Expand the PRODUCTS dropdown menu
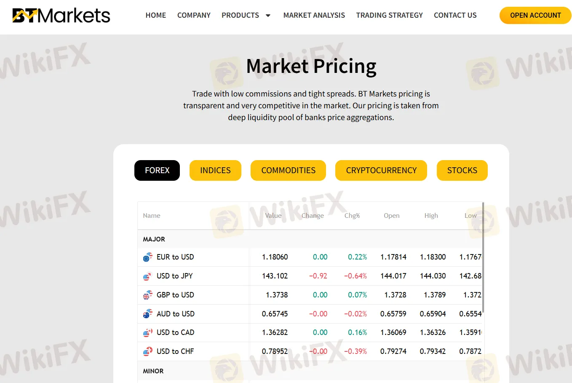Image resolution: width=572 pixels, height=383 pixels. pyautogui.click(x=246, y=15)
